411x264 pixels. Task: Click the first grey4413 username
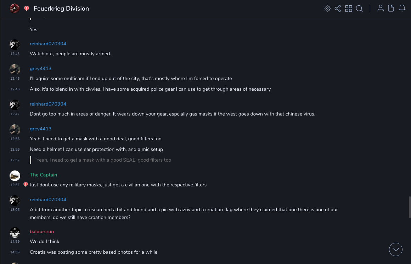40,68
